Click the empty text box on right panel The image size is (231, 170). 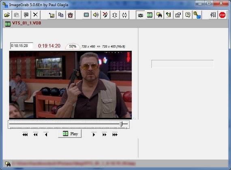click(x=182, y=64)
